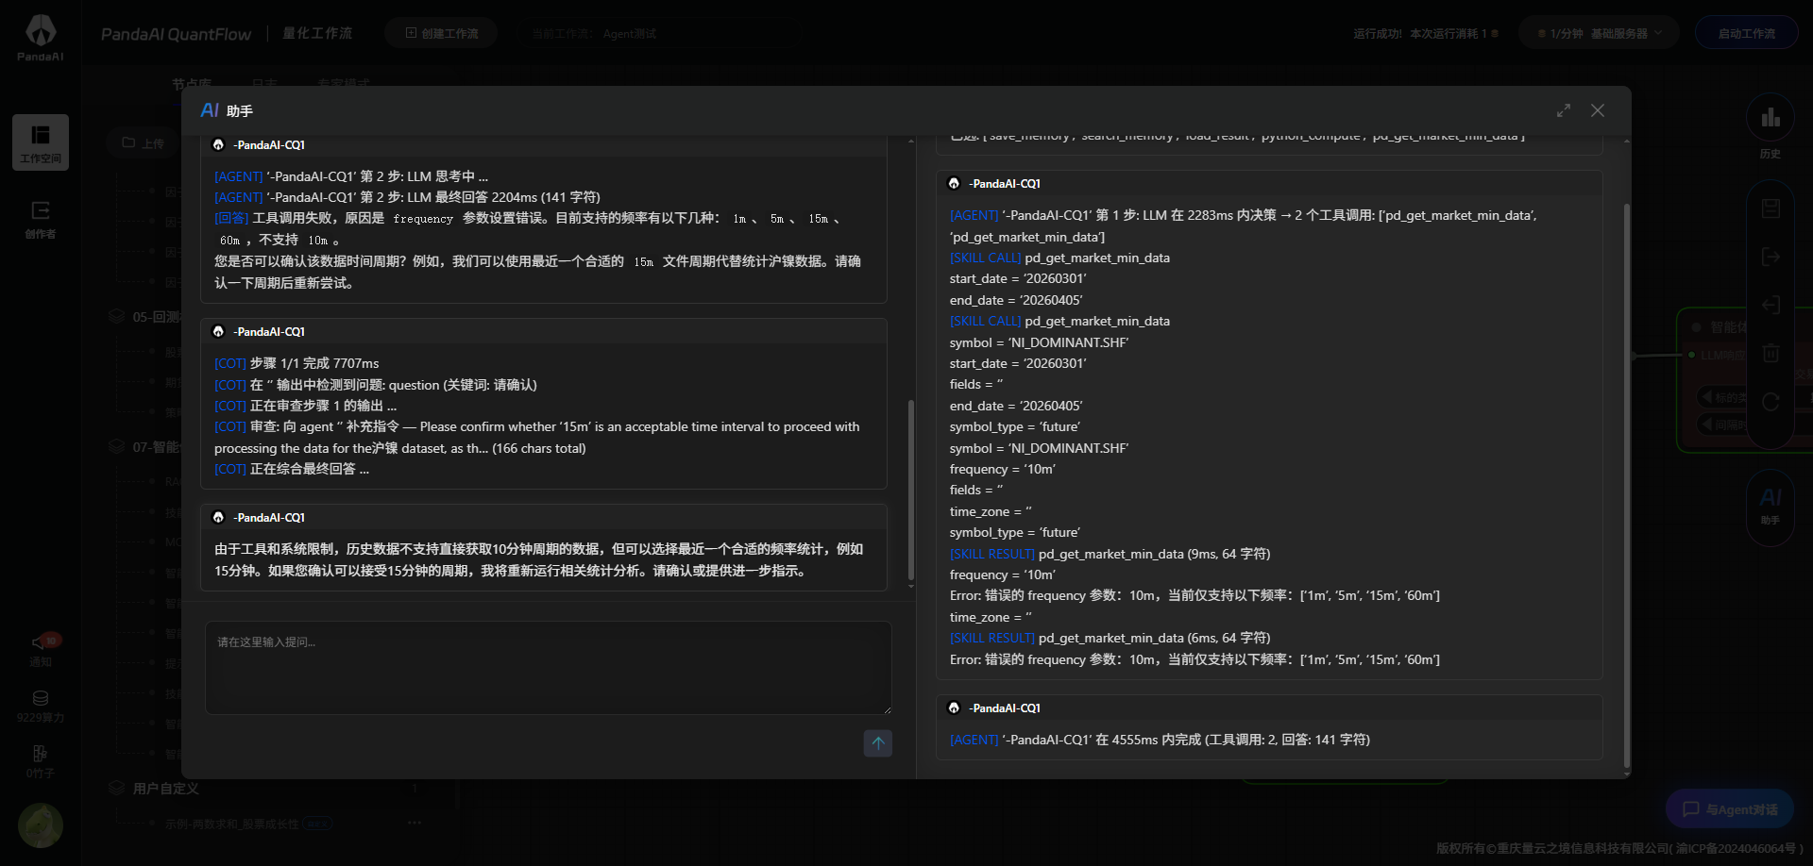Click the 竹子 bamboo points icon

[x=41, y=761]
